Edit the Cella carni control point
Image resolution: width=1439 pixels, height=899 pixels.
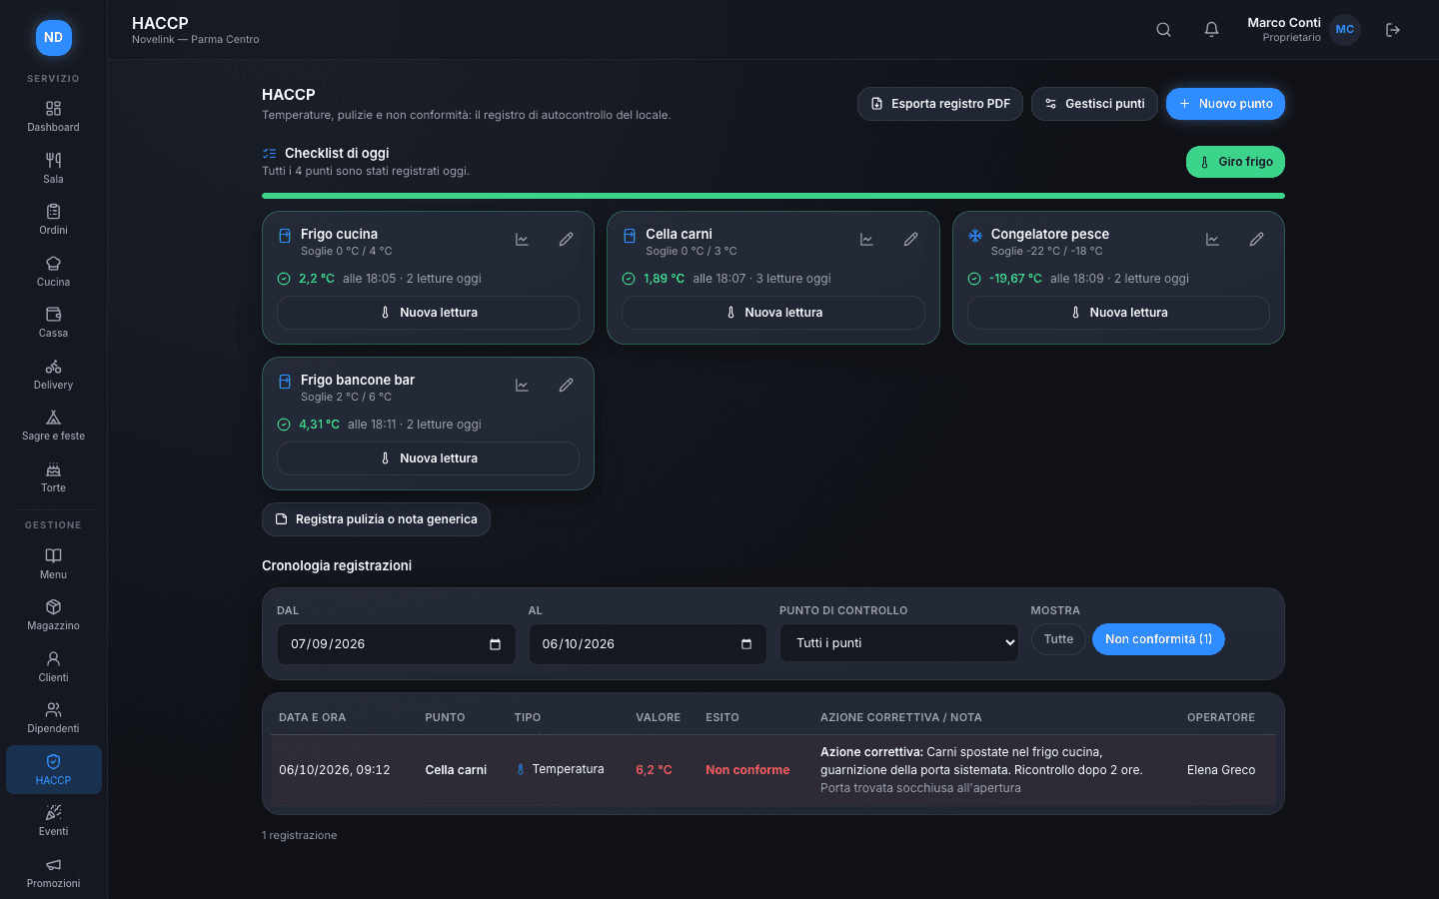pos(910,240)
